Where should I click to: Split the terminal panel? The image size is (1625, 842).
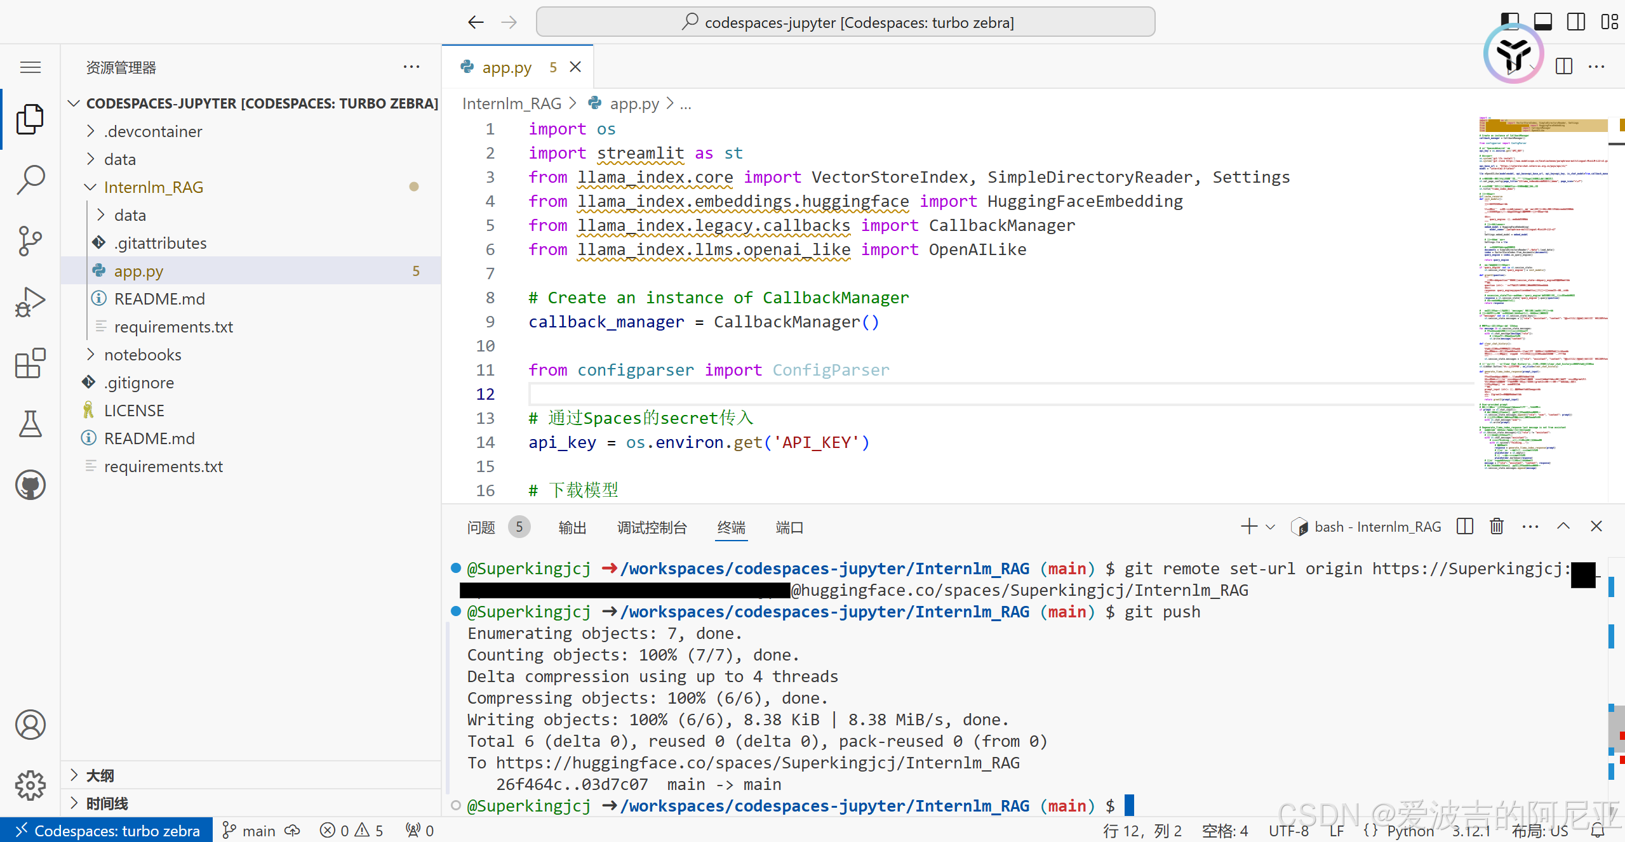1465,527
